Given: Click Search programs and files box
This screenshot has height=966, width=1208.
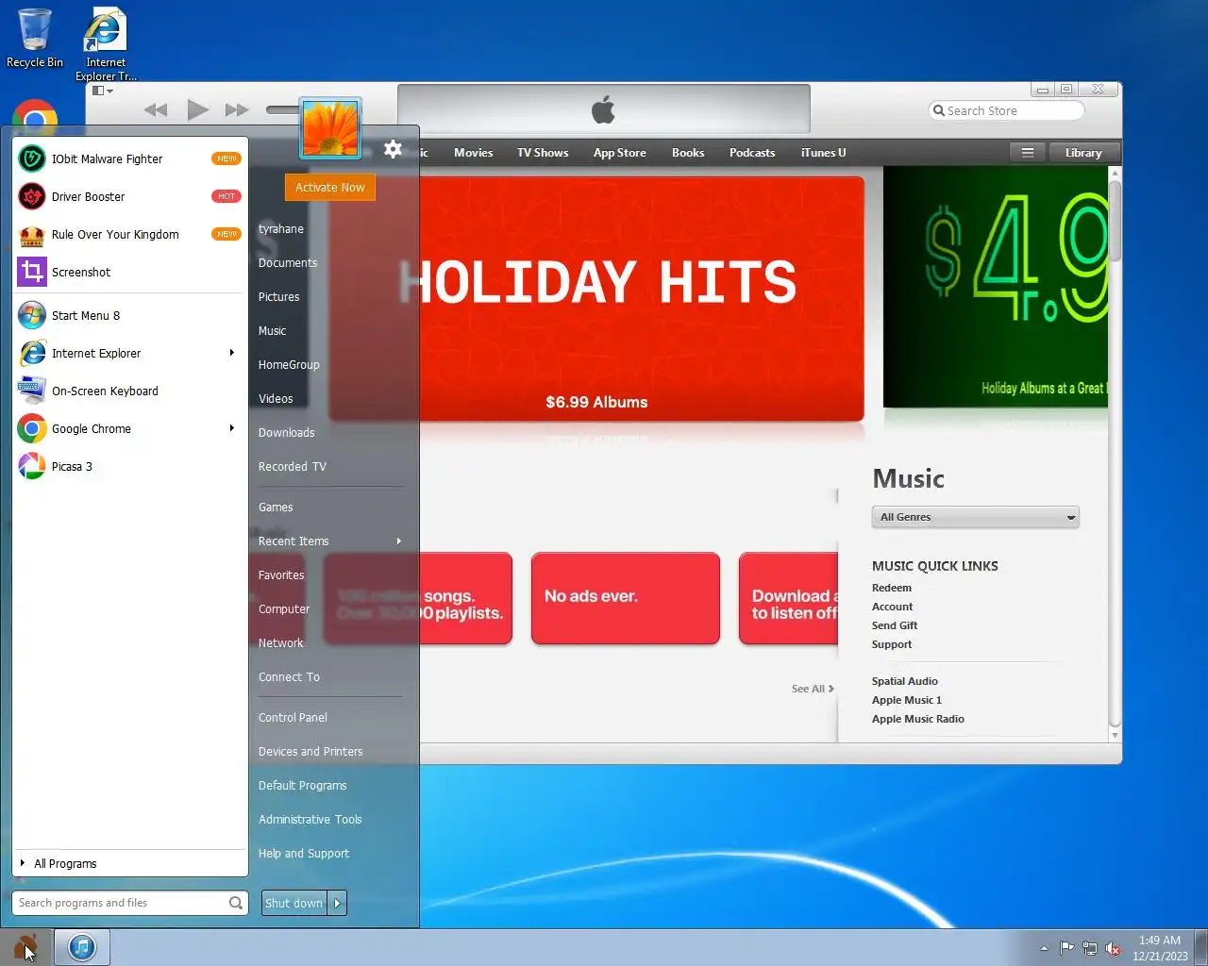Looking at the screenshot, I should pos(130,903).
